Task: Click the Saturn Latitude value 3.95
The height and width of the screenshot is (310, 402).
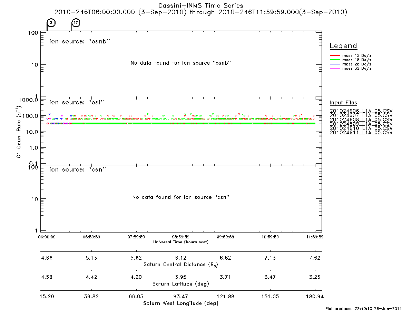Action: click(x=181, y=277)
